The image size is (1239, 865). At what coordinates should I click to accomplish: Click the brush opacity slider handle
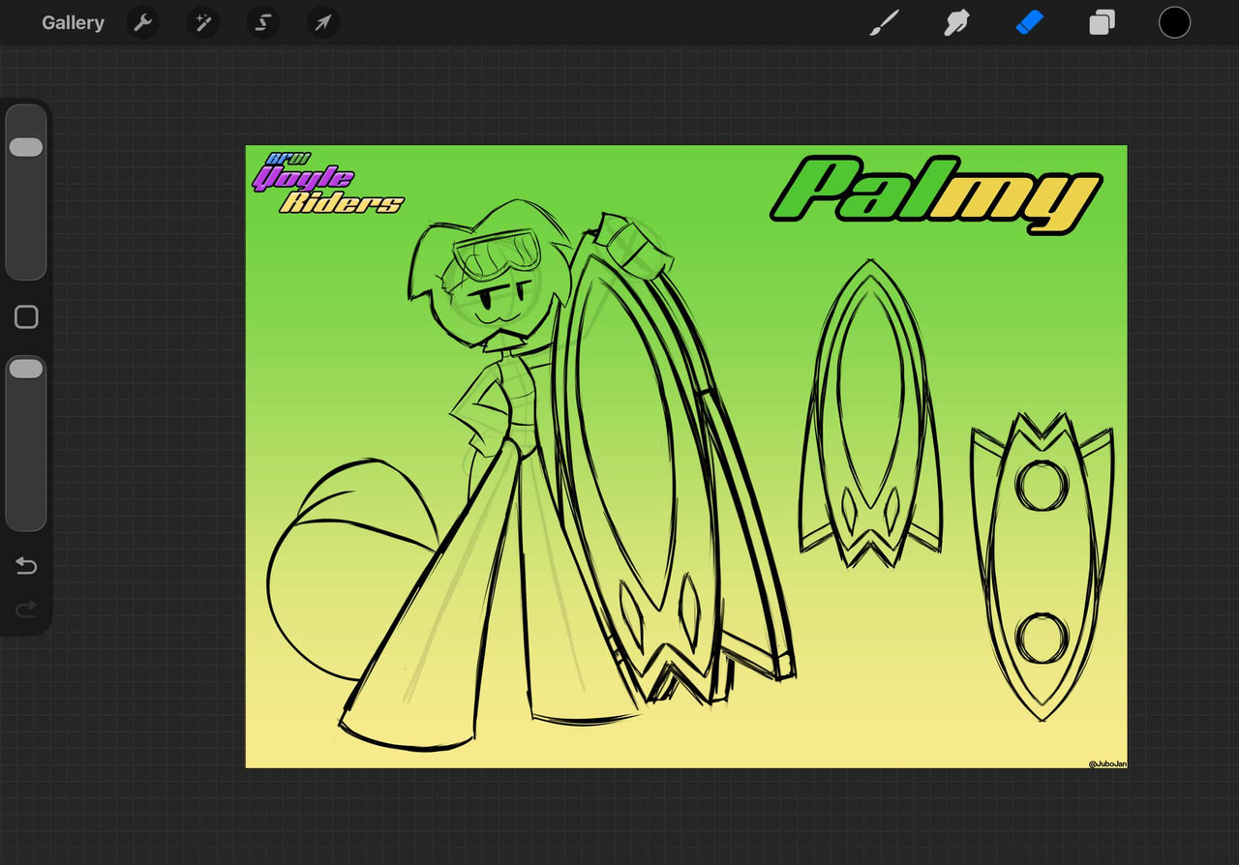(26, 369)
